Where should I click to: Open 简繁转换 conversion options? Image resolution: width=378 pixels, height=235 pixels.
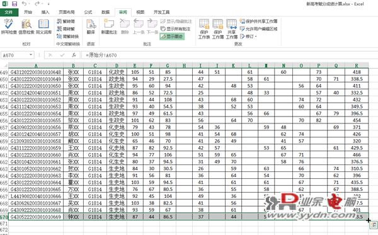pyautogui.click(x=68, y=37)
